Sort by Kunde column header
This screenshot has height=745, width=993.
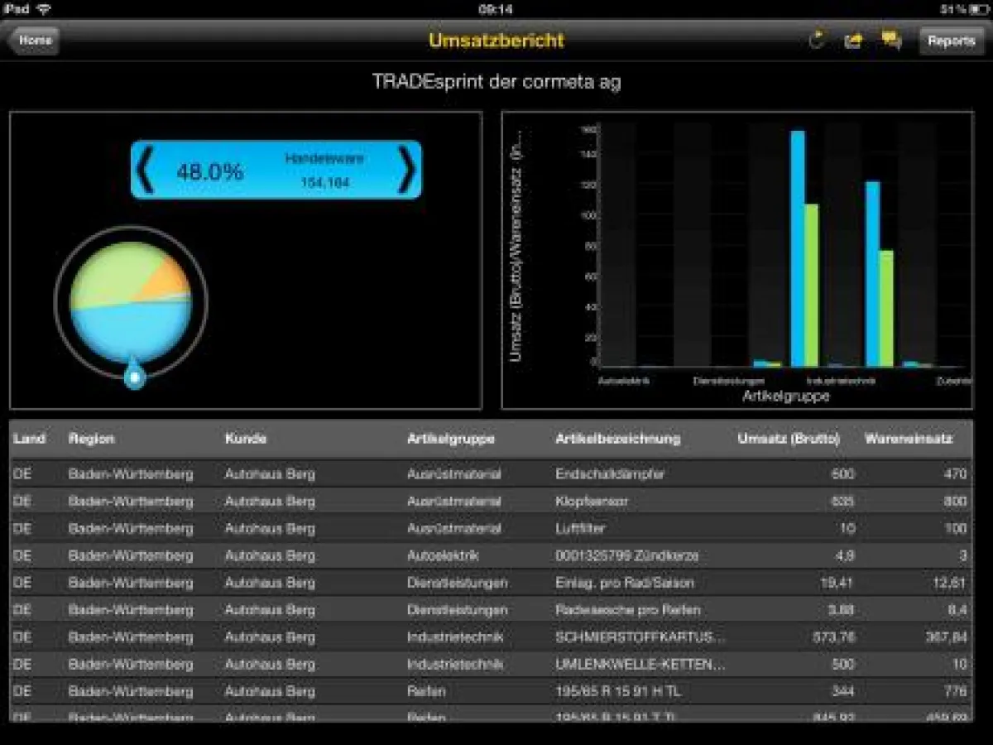coord(246,439)
